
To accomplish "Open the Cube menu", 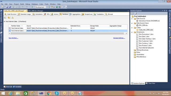I will 41,4.
